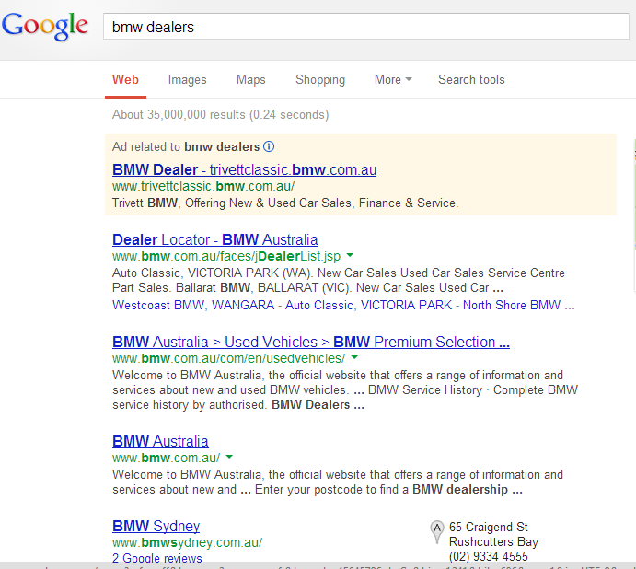Image resolution: width=636 pixels, height=569 pixels.
Task: Click the Rushcutters Bay address line
Action: pos(493,541)
